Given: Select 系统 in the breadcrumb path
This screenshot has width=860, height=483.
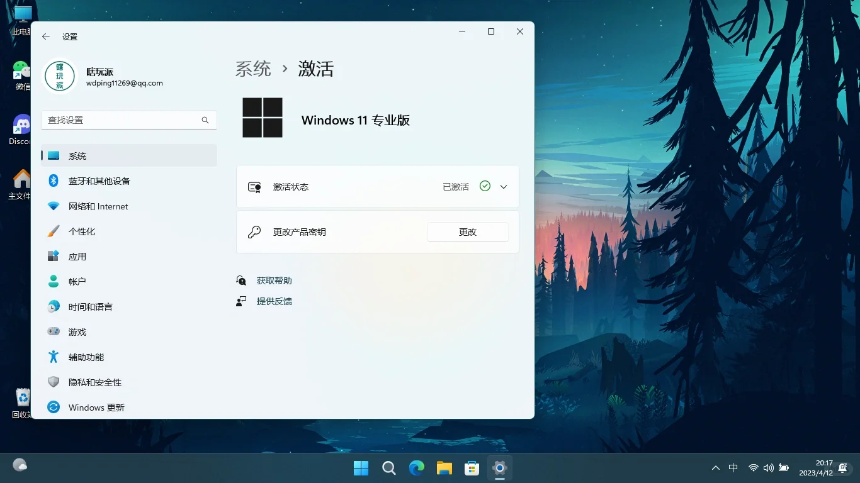Looking at the screenshot, I should pos(253,69).
